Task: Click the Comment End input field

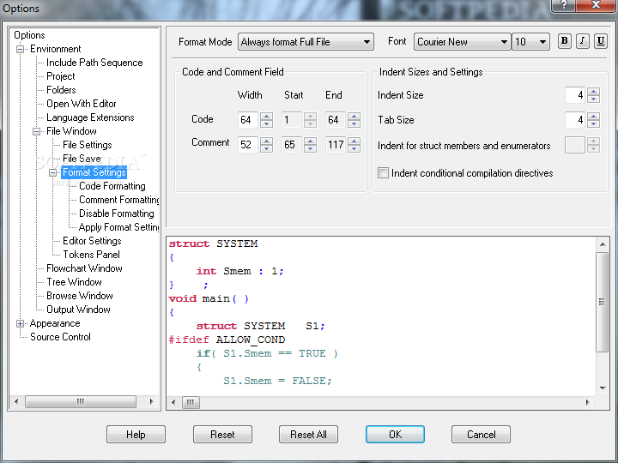Action: 336,145
